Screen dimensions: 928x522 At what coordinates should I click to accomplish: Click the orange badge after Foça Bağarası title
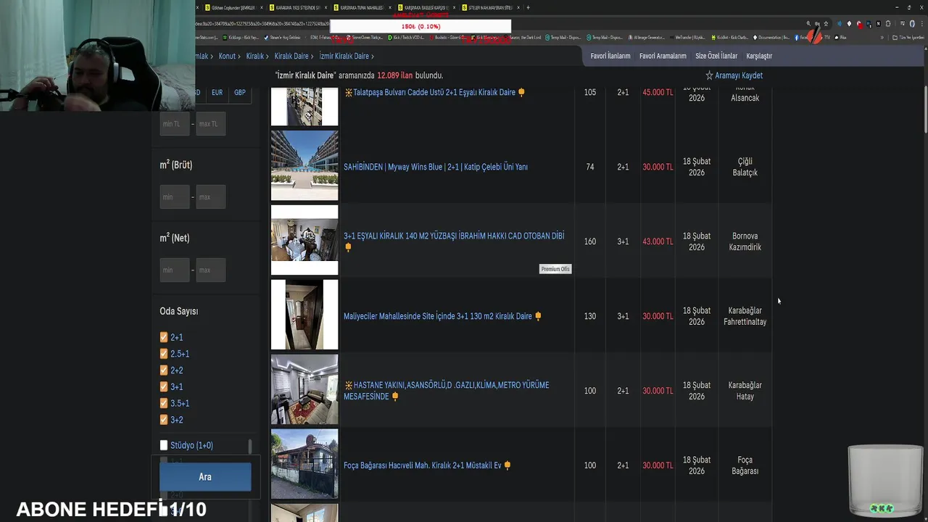click(507, 465)
